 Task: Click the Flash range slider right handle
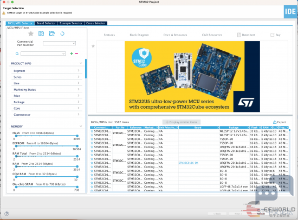click(x=77, y=136)
